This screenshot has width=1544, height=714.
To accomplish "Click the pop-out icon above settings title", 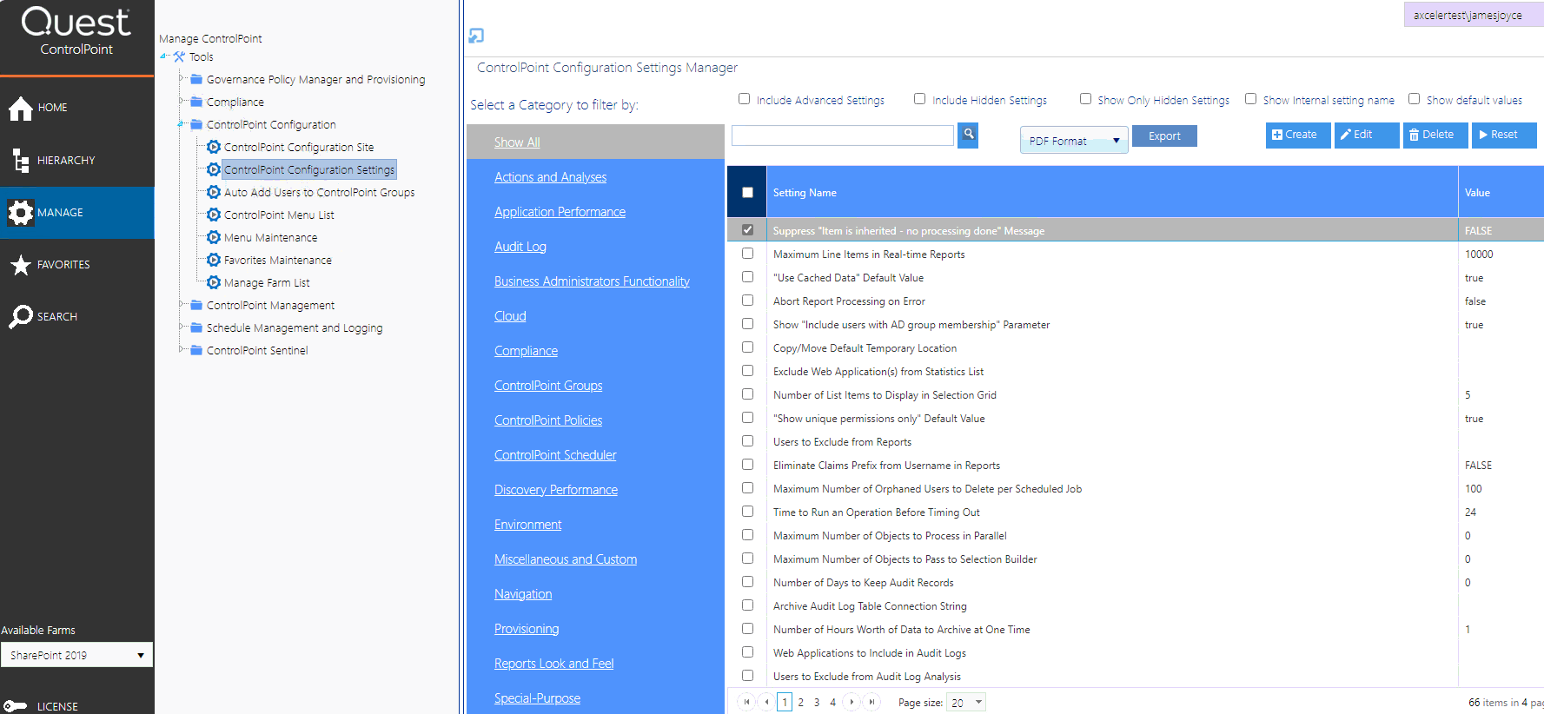I will (476, 36).
